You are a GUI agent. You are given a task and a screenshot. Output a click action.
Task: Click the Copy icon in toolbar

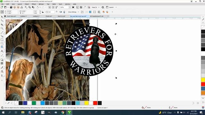pyautogui.click(x=30, y=7)
